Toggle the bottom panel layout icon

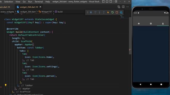[x=107, y=2]
